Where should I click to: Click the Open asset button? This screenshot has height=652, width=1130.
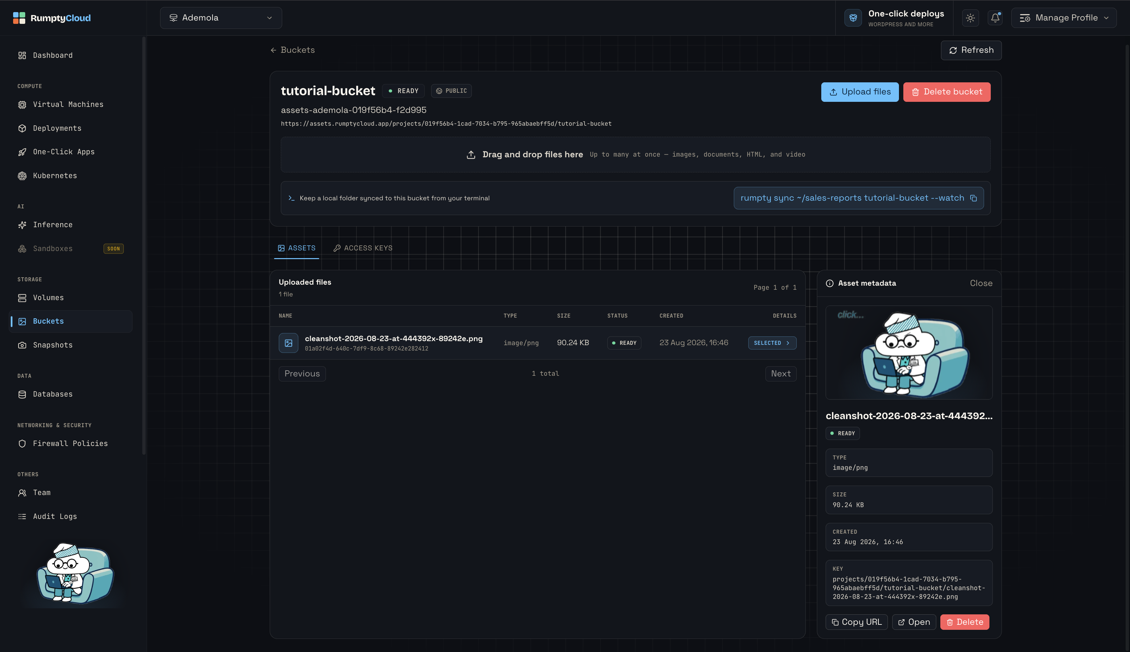click(914, 622)
